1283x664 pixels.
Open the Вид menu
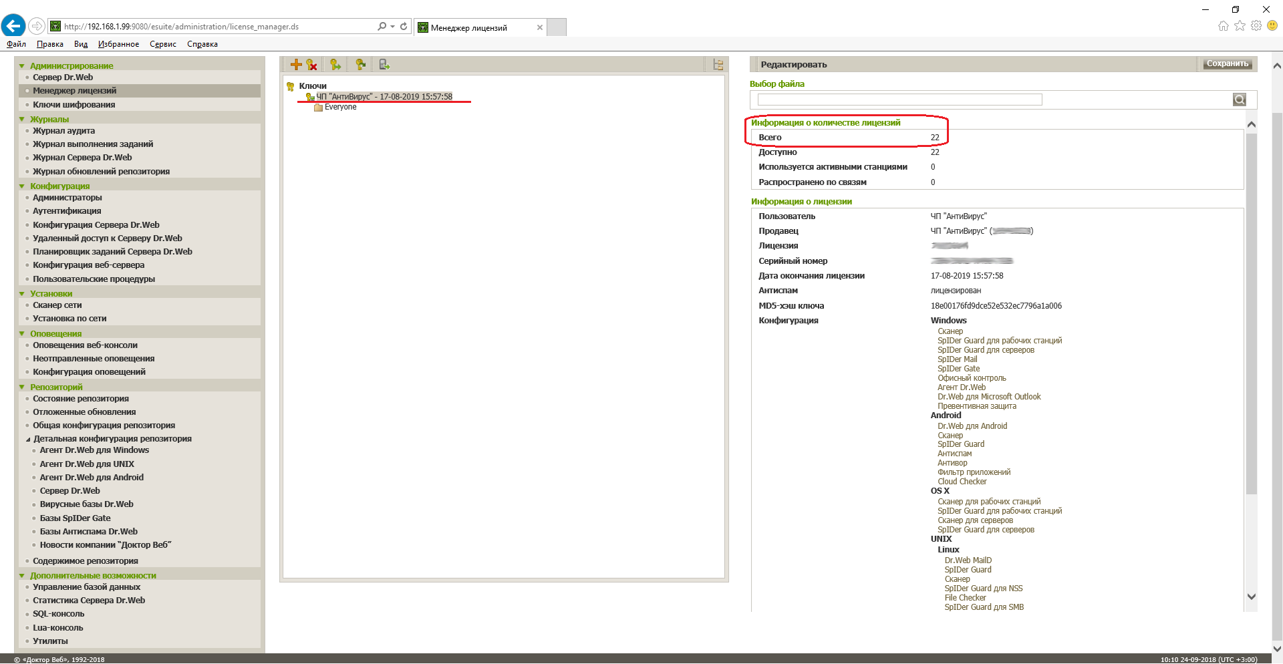[81, 44]
